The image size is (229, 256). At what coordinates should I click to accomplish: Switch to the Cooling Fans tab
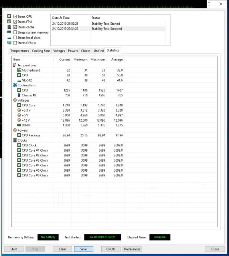(41, 51)
